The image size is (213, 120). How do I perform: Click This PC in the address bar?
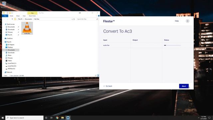pos(20,19)
